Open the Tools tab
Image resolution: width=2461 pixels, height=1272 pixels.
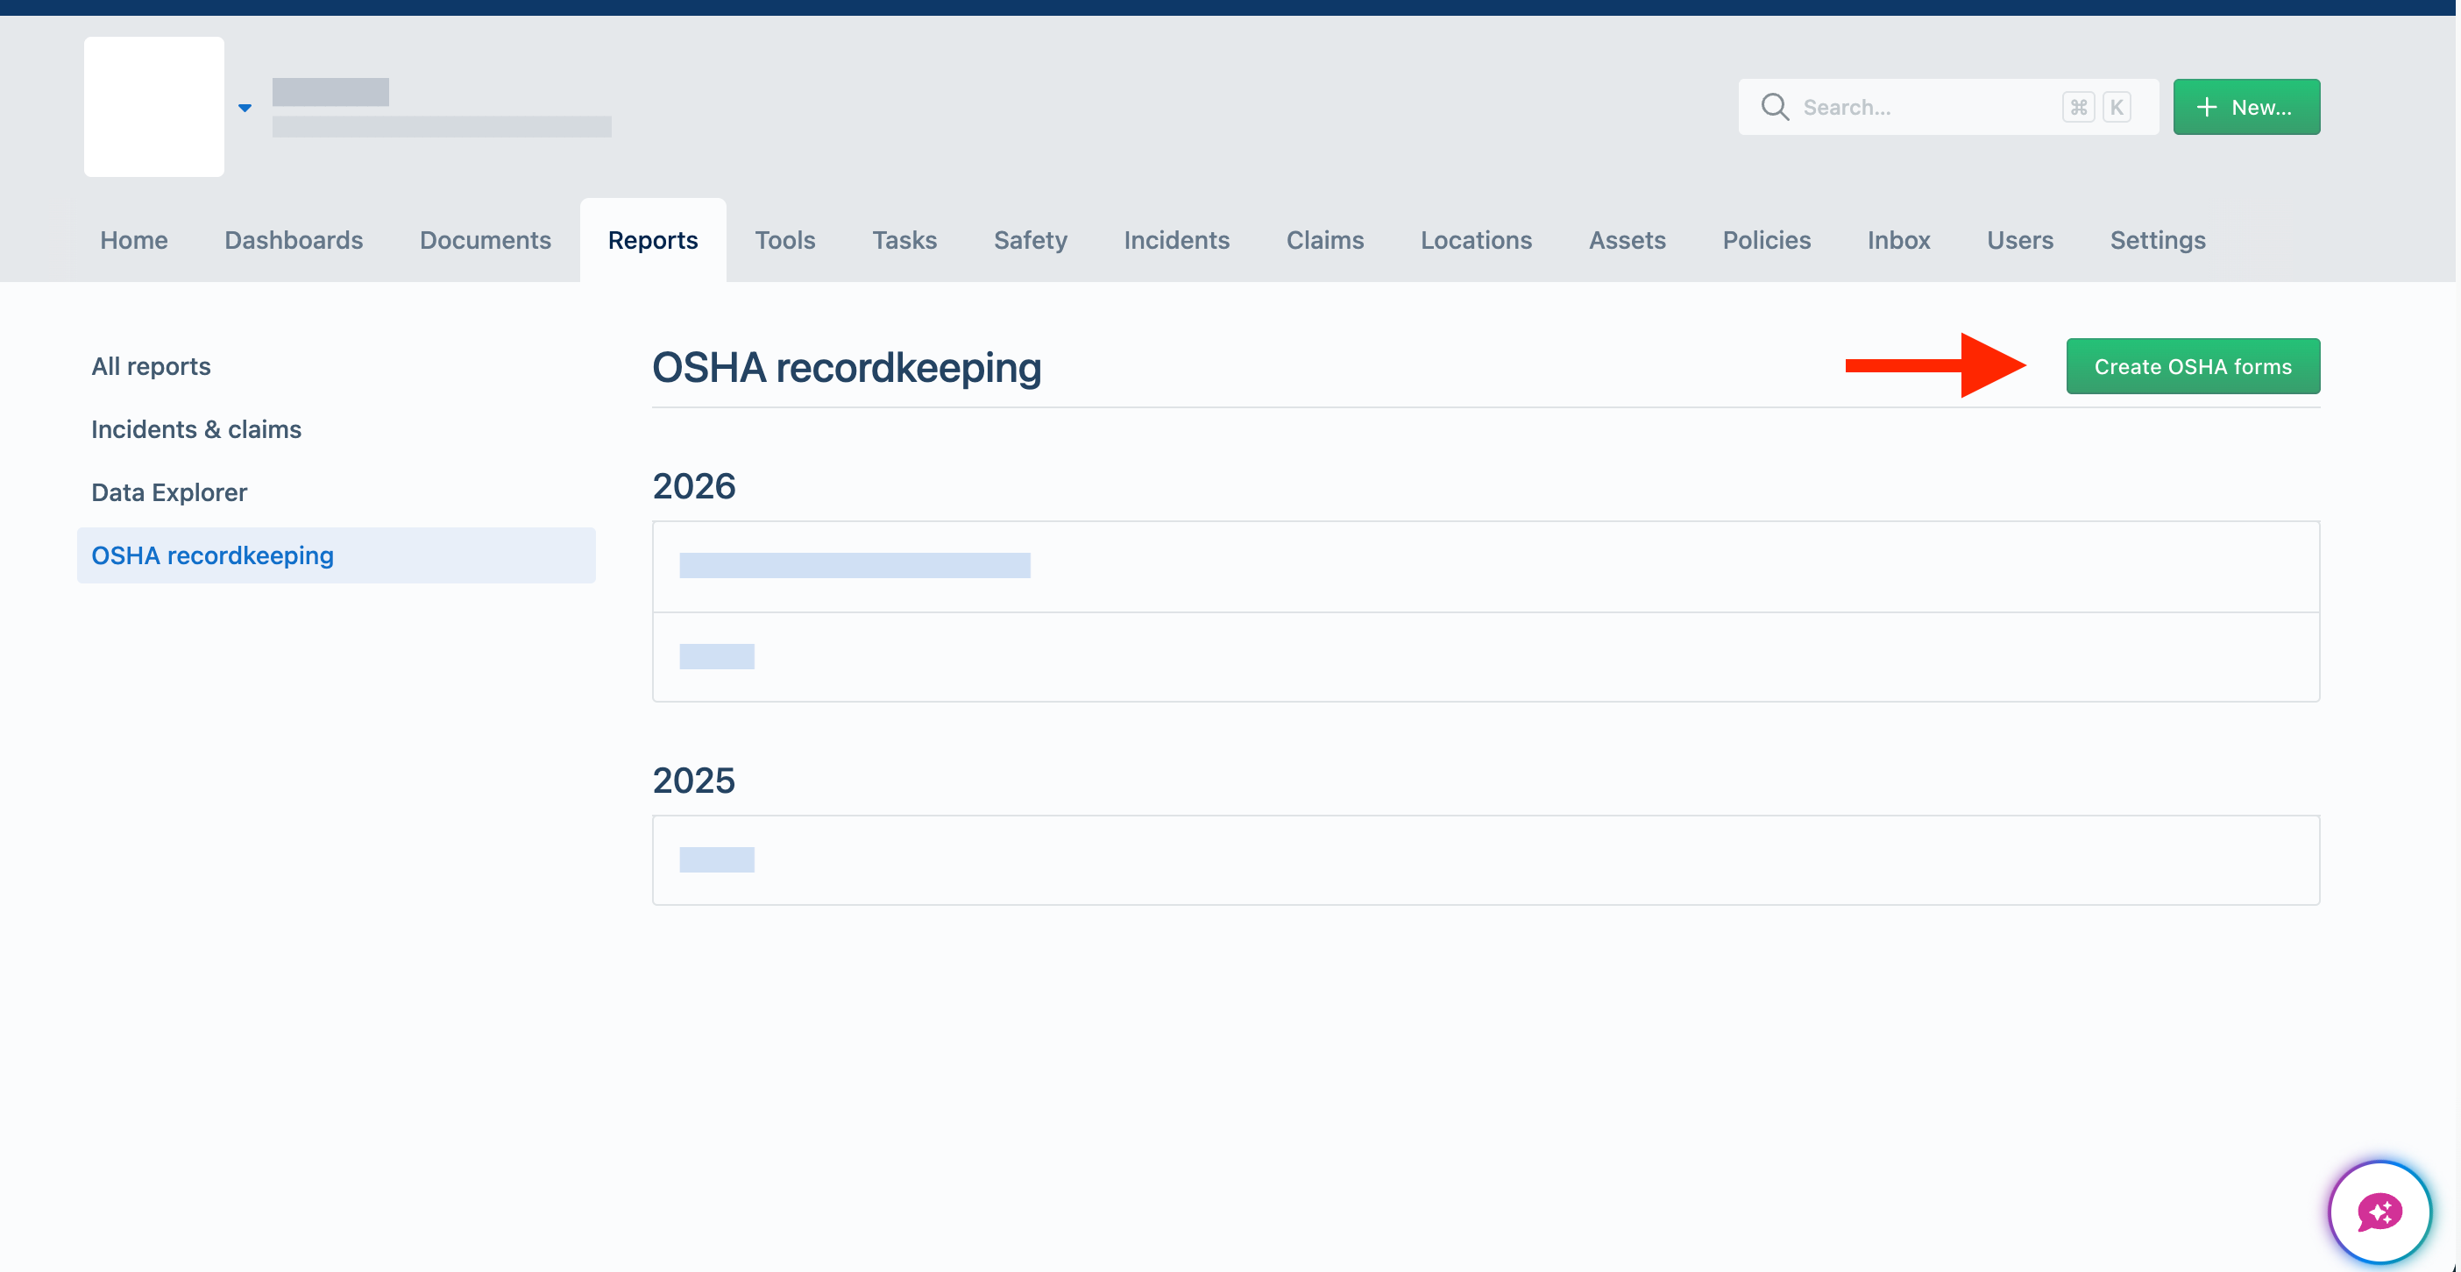tap(784, 240)
